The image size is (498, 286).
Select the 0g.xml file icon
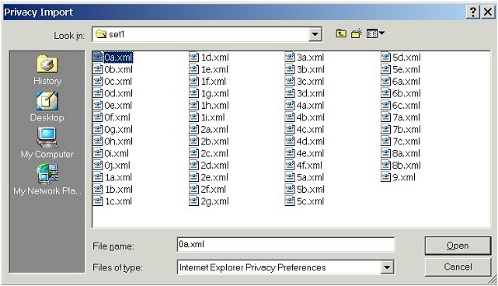coord(98,129)
